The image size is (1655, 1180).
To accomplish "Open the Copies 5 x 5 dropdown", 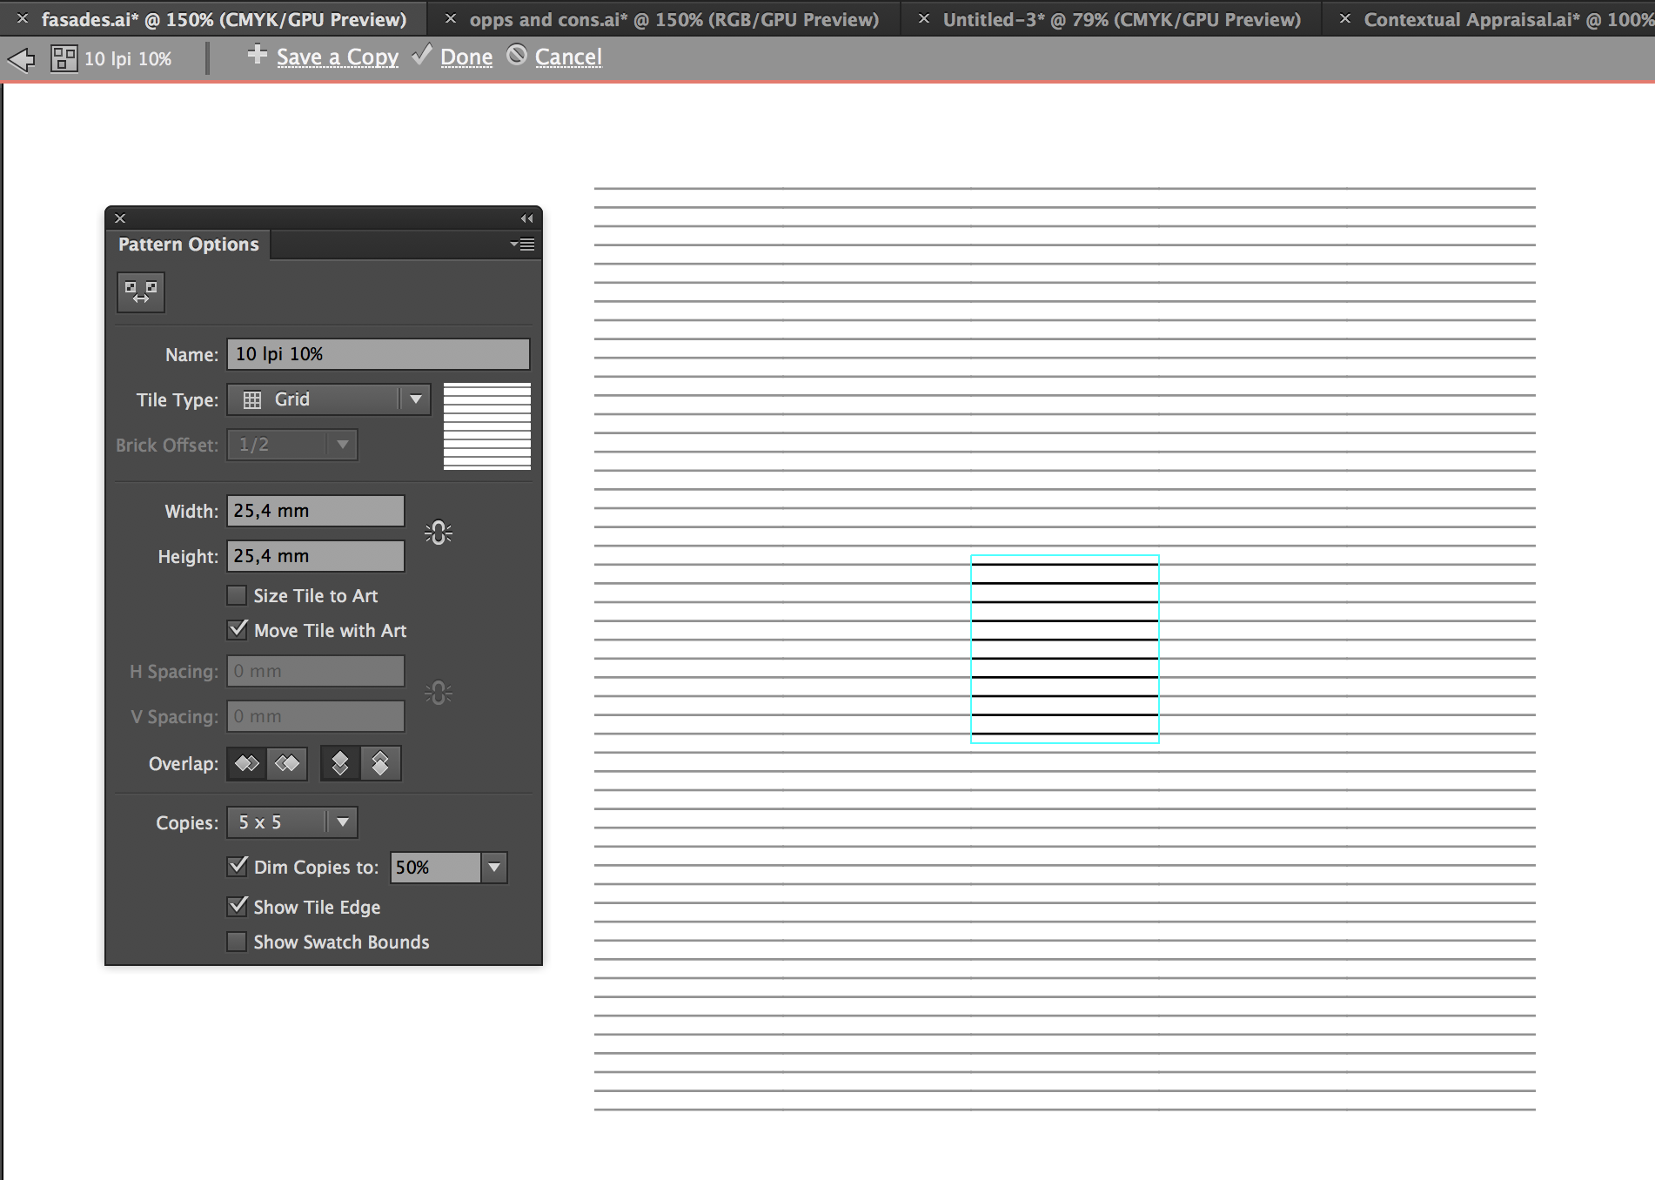I will tap(292, 822).
